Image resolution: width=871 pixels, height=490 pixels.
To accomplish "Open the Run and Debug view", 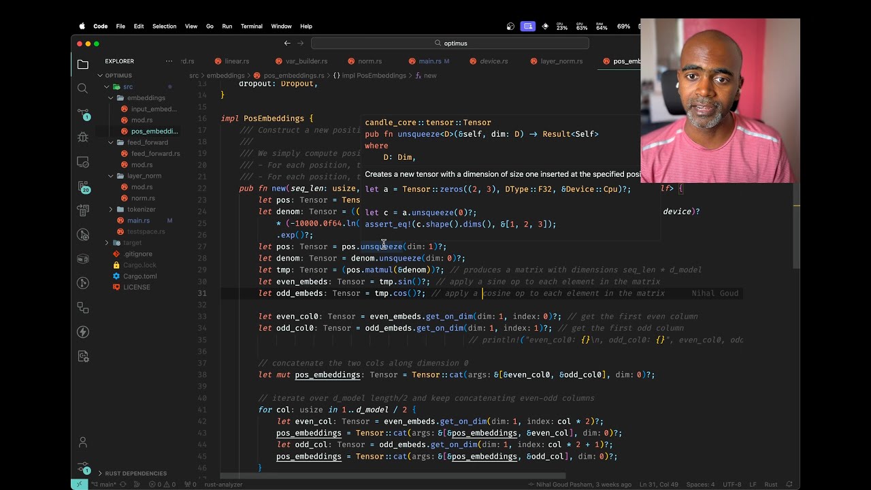I will point(83,137).
